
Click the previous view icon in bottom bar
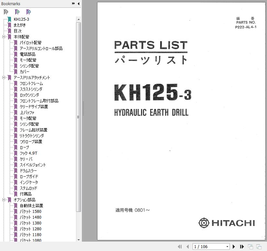point(250,246)
